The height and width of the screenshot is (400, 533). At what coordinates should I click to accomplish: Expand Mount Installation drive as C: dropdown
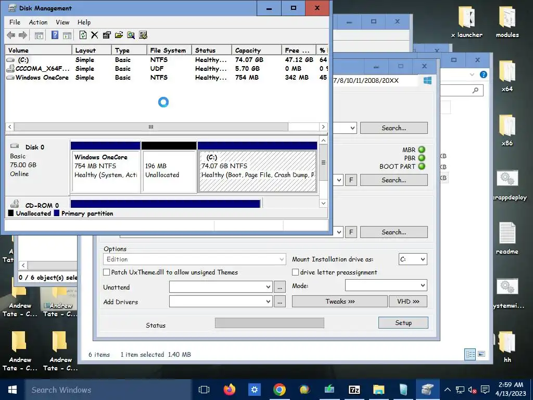423,259
